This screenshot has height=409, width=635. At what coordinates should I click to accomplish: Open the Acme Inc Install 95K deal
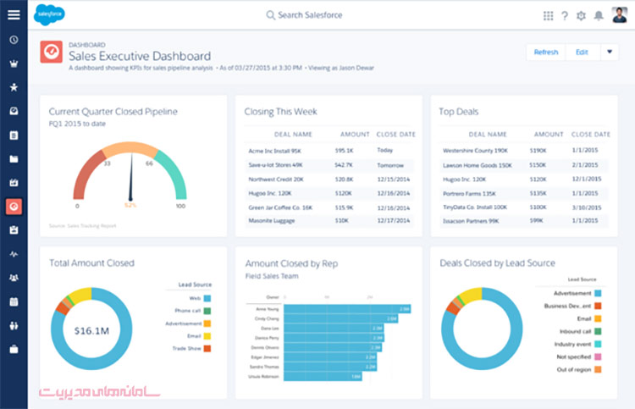point(274,151)
